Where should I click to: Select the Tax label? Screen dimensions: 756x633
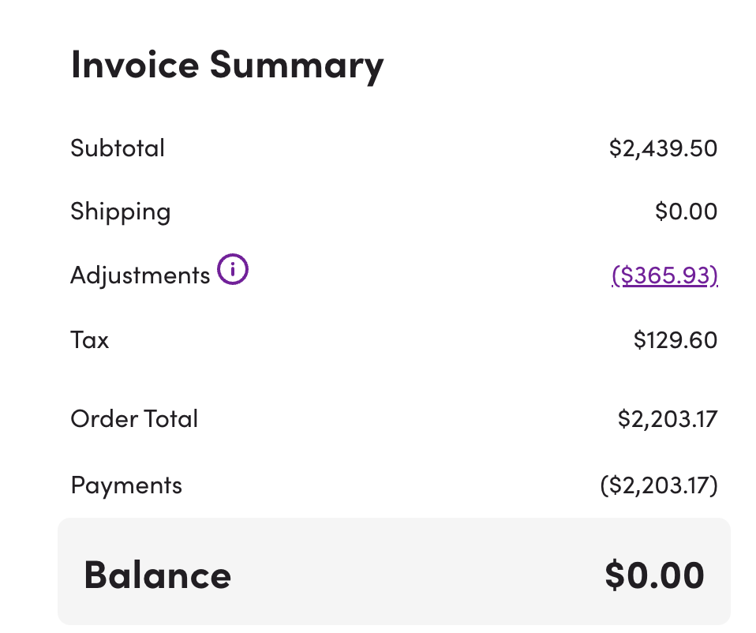coord(89,340)
